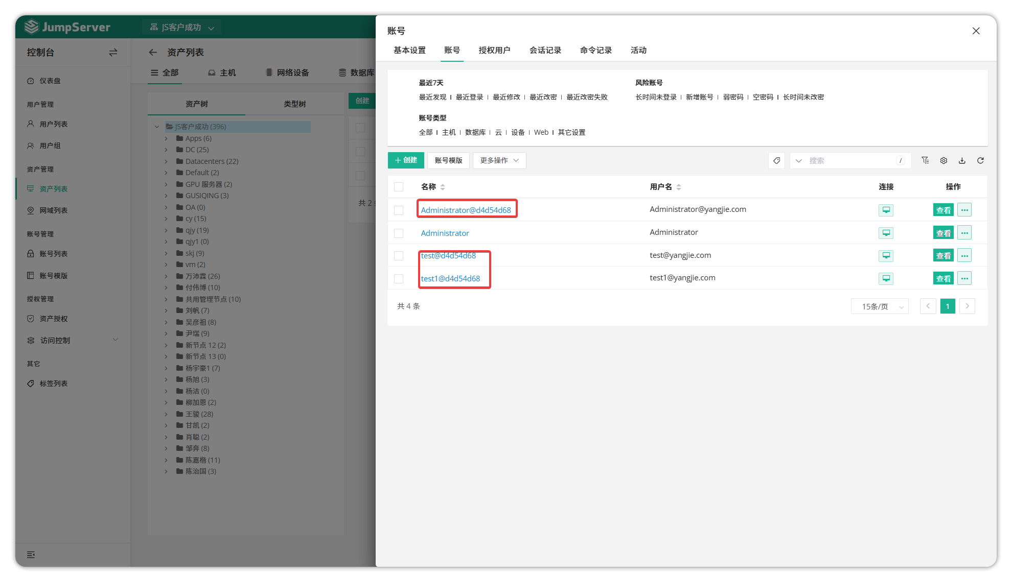The height and width of the screenshot is (577, 1012).
Task: Open the table column settings gear icon
Action: tap(944, 160)
